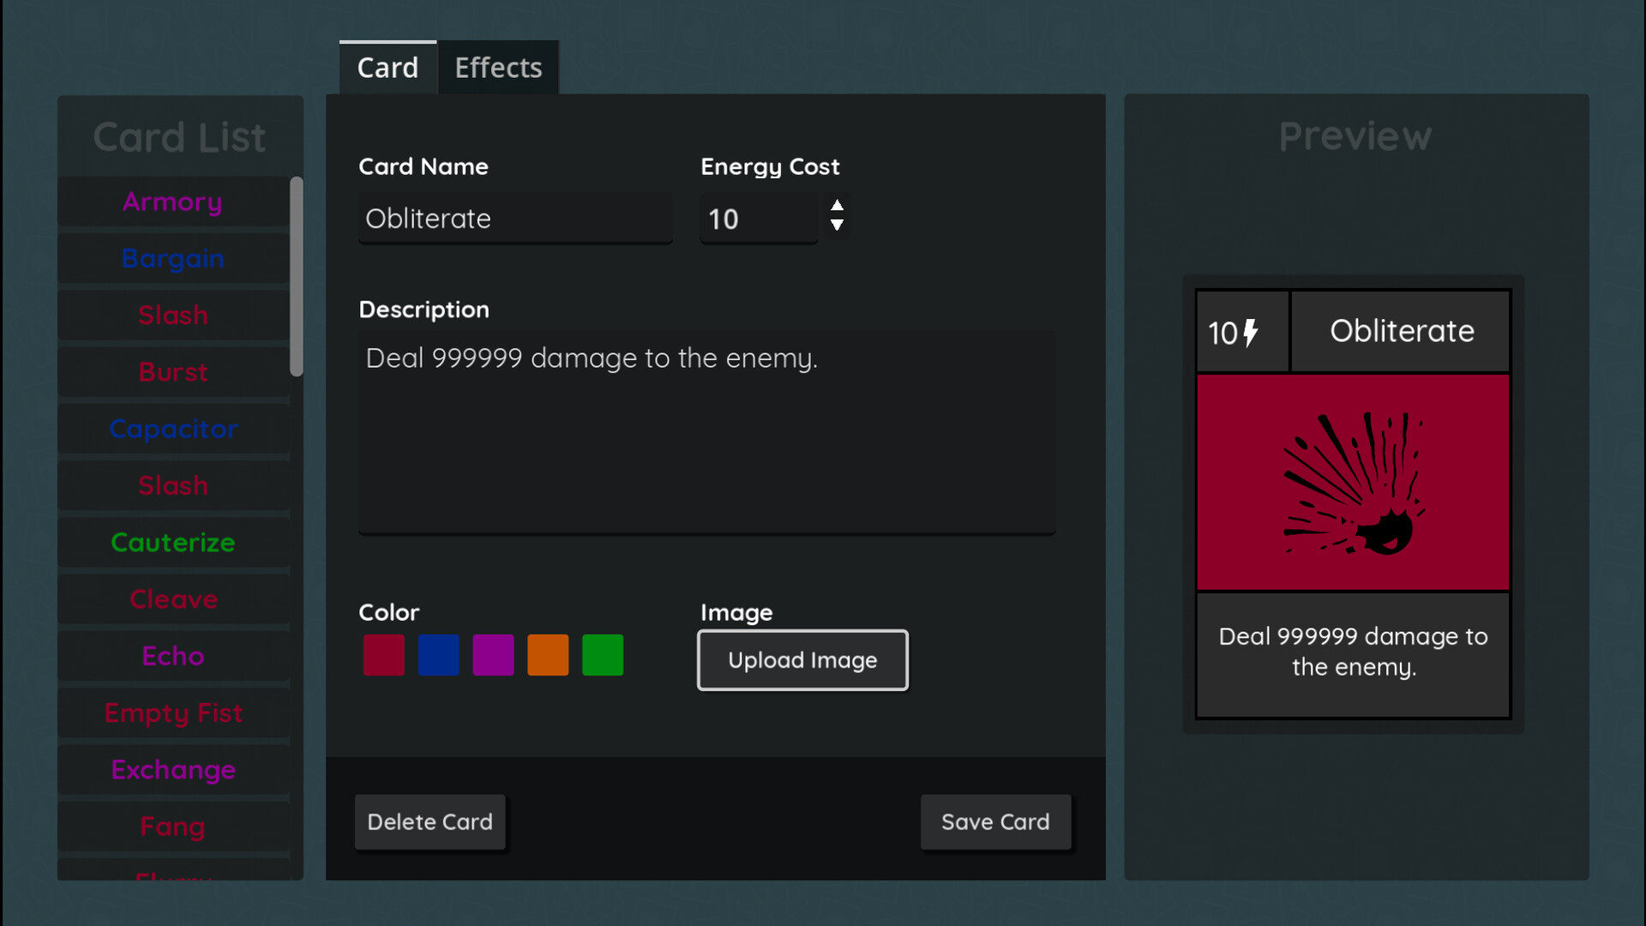1646x926 pixels.
Task: Open the Capacitor card
Action: (x=172, y=429)
